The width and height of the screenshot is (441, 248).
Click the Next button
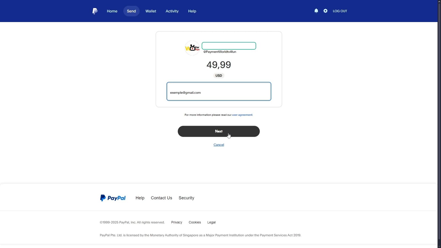pyautogui.click(x=219, y=131)
